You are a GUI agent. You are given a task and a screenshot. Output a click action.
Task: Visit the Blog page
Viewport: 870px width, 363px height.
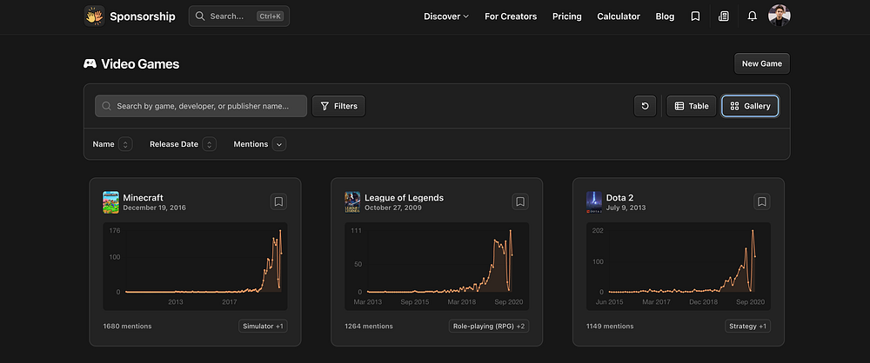click(x=665, y=16)
